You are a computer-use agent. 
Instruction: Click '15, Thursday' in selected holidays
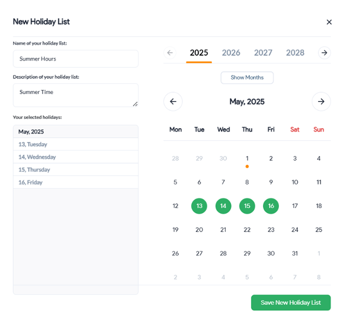click(x=76, y=170)
